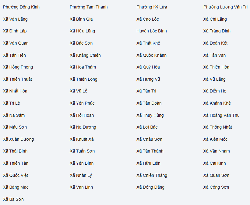
Task: Open Phường Tam Thanh entry
Action: click(89, 7)
